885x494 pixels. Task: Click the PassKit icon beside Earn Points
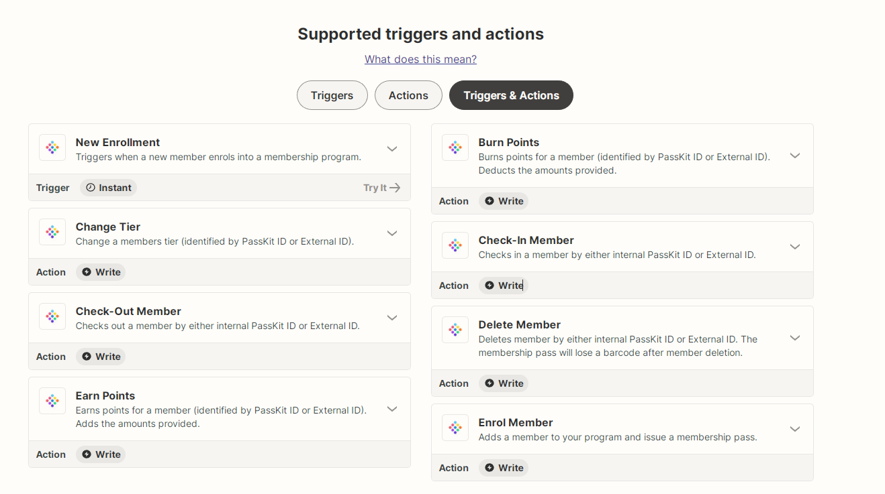[52, 401]
